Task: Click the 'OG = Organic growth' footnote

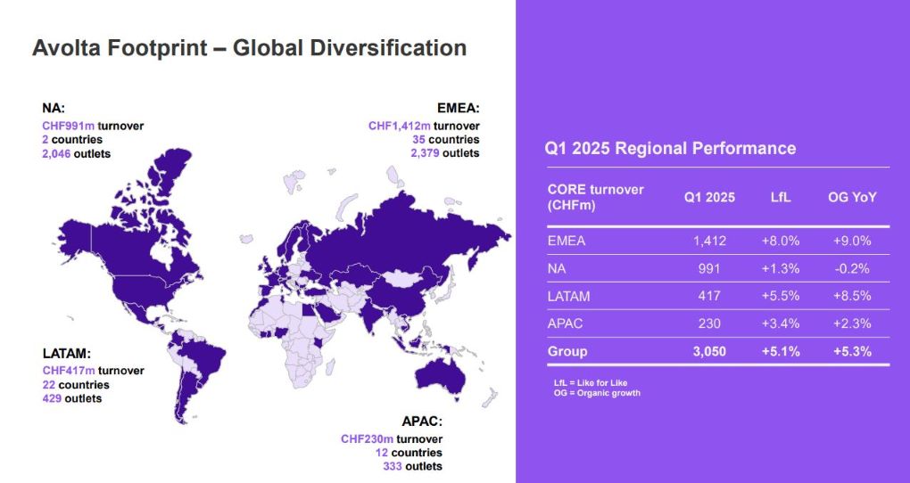Action: pos(597,393)
